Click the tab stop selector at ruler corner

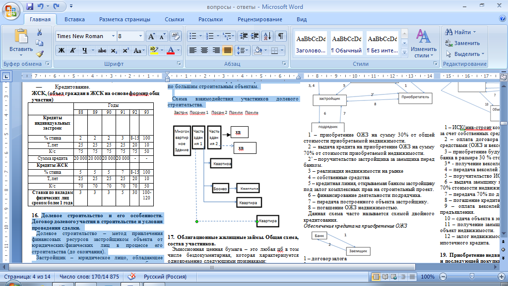[6, 76]
